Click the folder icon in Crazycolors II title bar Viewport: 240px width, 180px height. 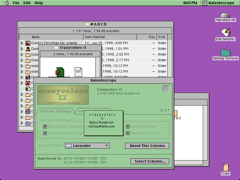[x=56, y=48]
